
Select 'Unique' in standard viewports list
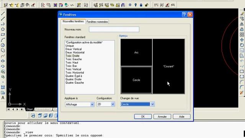click(70, 46)
